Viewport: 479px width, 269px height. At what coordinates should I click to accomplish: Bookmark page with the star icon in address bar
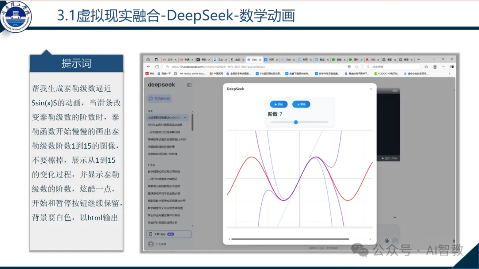[x=357, y=67]
